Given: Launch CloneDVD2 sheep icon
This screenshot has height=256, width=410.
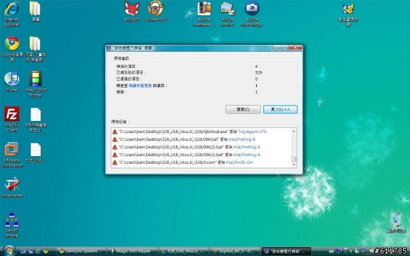Looking at the screenshot, I should [156, 12].
